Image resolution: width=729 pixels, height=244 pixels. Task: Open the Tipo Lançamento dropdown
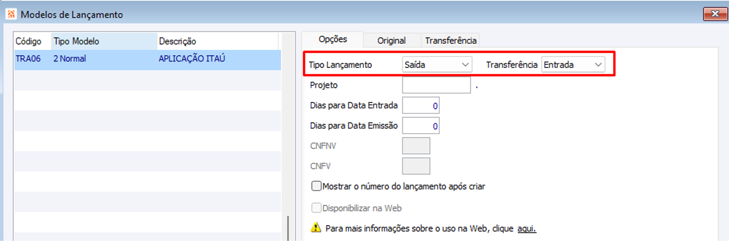(x=437, y=65)
